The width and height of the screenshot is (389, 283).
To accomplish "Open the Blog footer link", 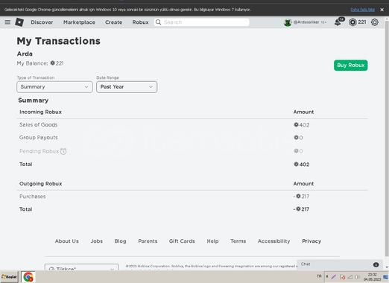I will click(x=120, y=241).
